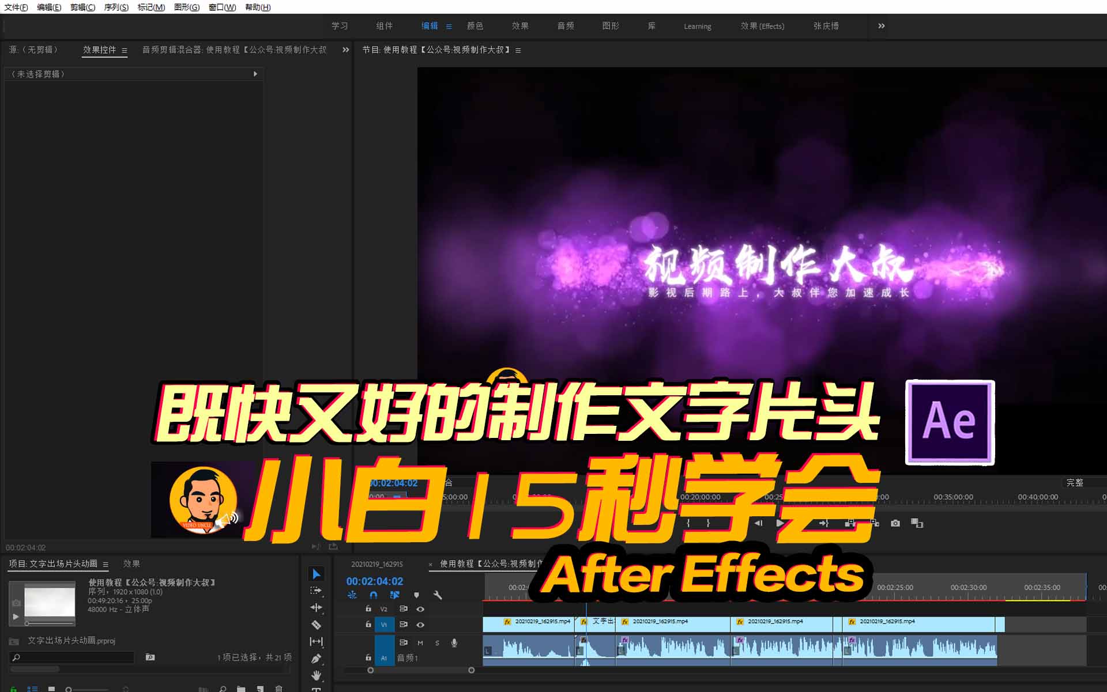Play the project preview thumbnail
This screenshot has height=692, width=1107.
tap(16, 616)
